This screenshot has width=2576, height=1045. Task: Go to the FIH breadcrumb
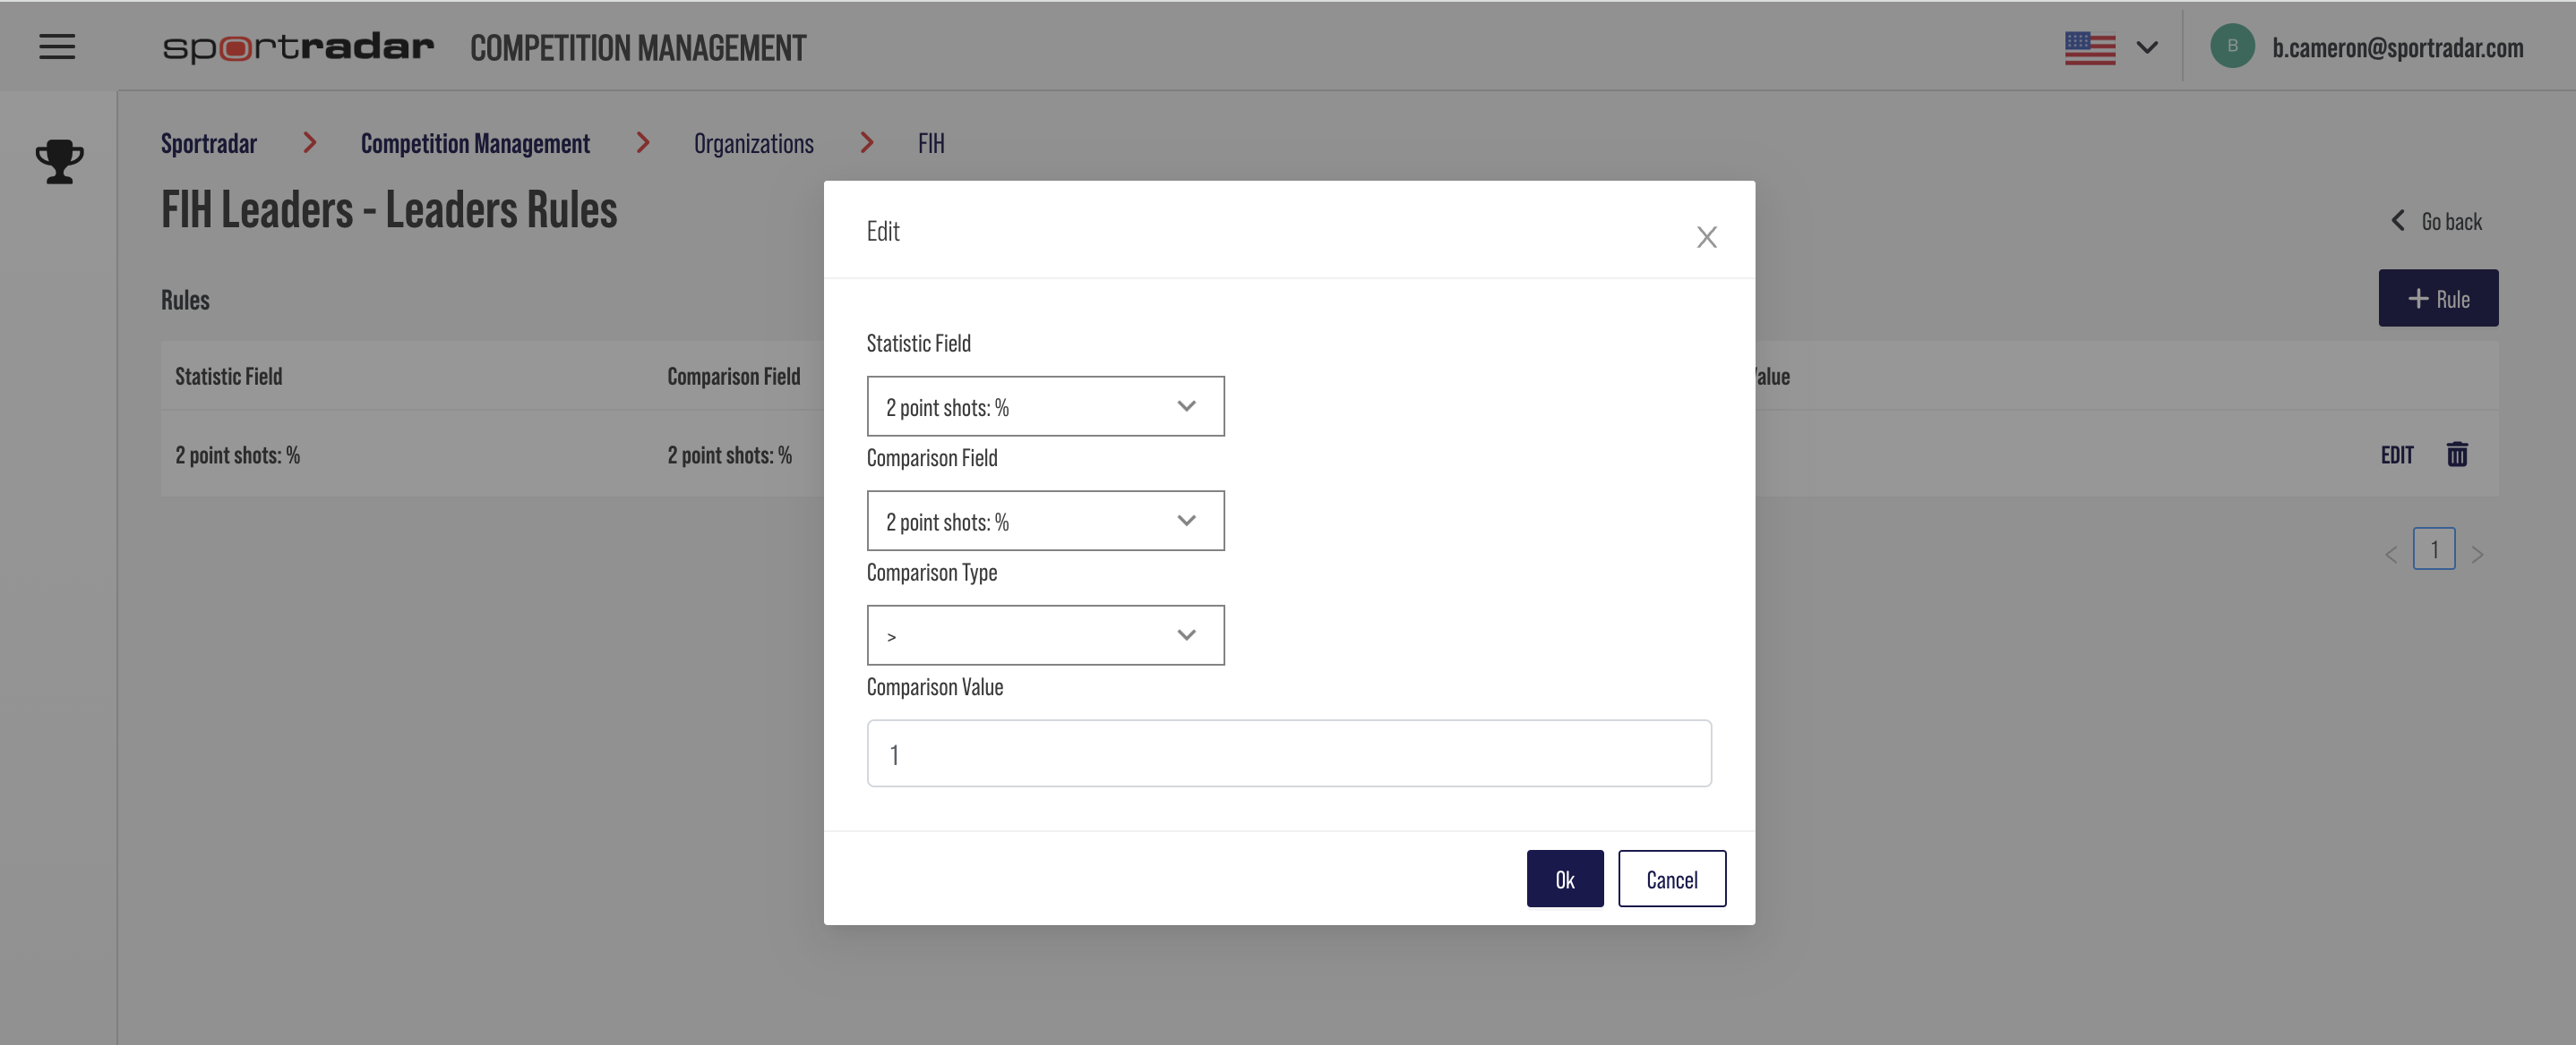[931, 144]
